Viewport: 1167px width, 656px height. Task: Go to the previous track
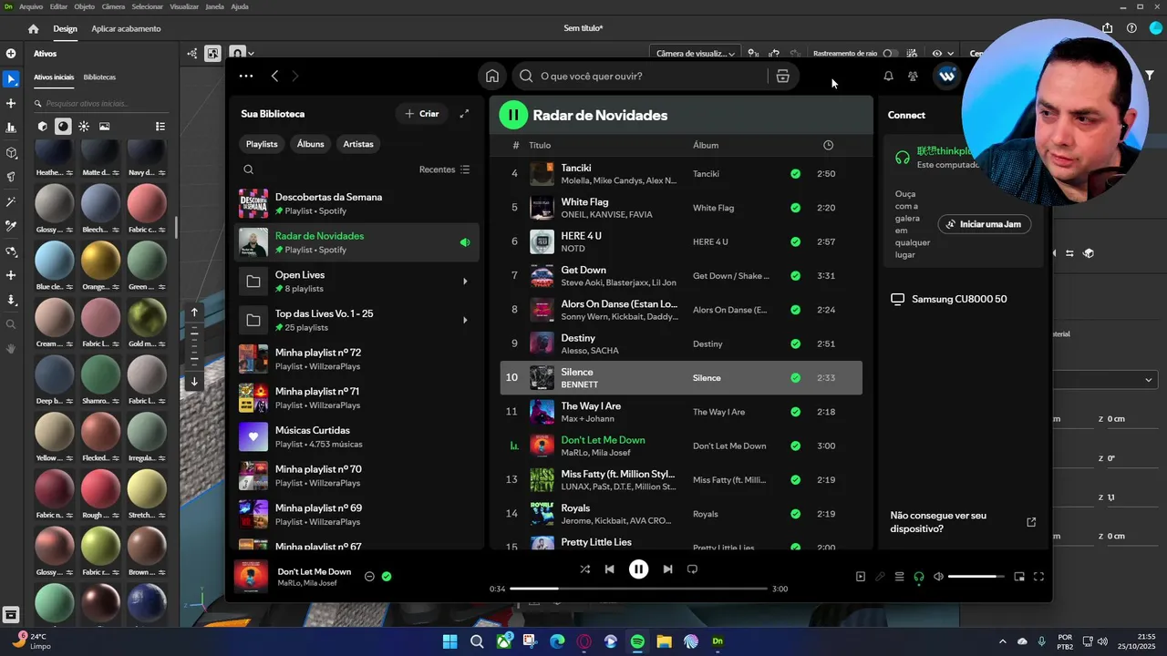(x=609, y=569)
